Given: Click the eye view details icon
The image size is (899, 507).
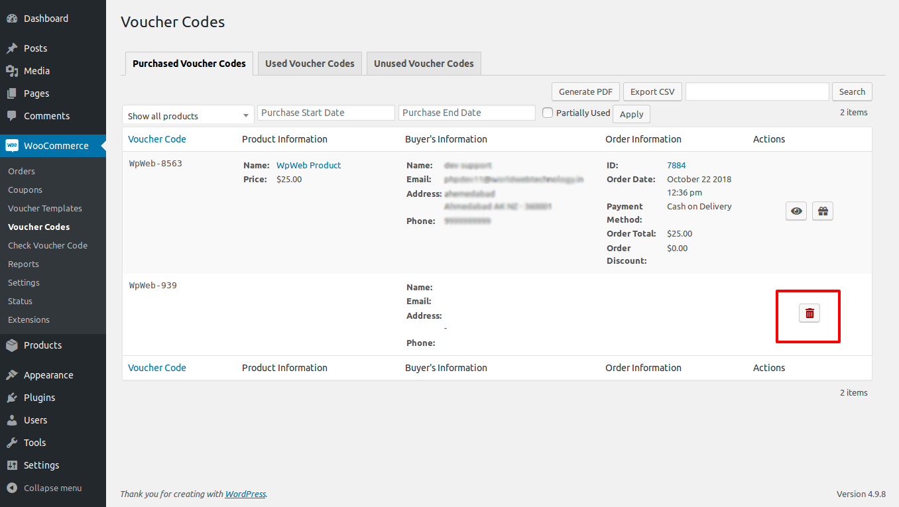Looking at the screenshot, I should coord(796,211).
